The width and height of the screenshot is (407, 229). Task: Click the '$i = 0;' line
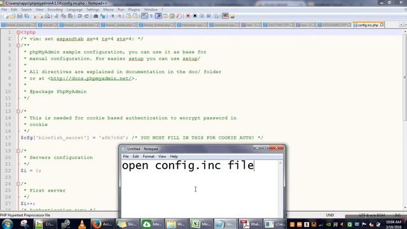[x=31, y=170]
